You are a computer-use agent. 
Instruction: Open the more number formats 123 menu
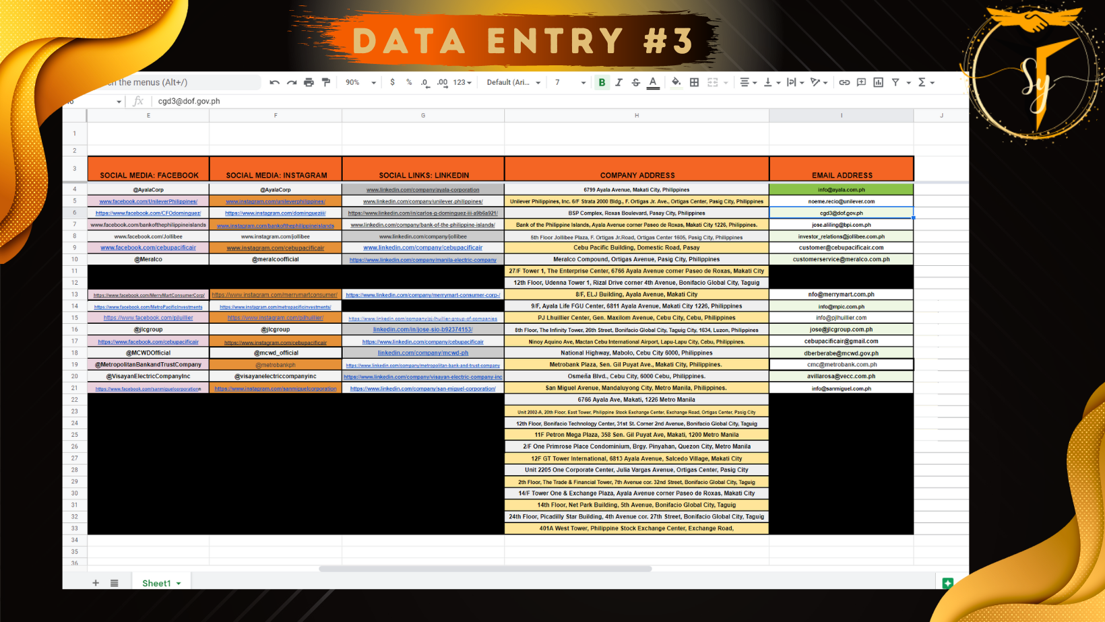(x=462, y=82)
